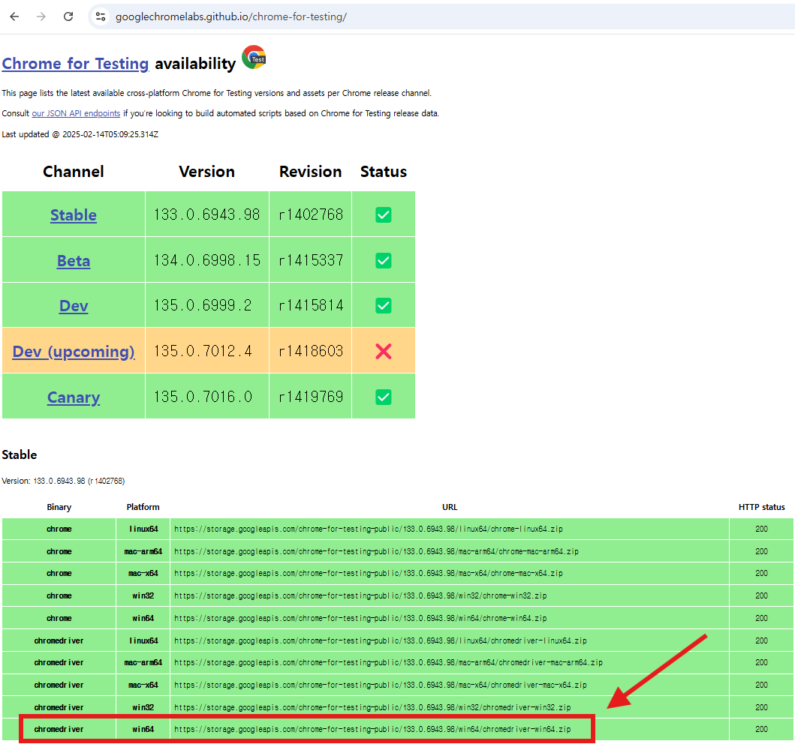Open the Chrome for Testing heading link
This screenshot has height=744, width=795.
pyautogui.click(x=75, y=64)
